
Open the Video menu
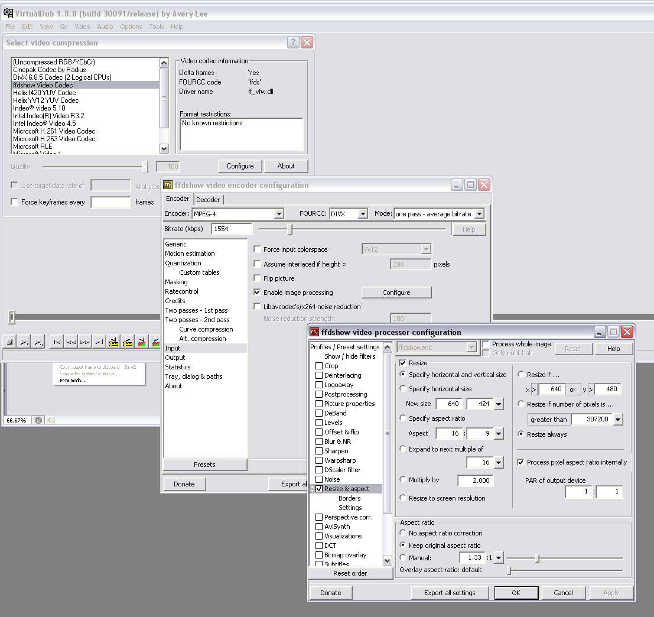tap(82, 27)
